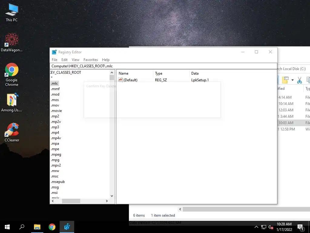Screen dimensions: 310x233
Task: Click the tree pane scroll up arrow
Action: tap(112, 73)
